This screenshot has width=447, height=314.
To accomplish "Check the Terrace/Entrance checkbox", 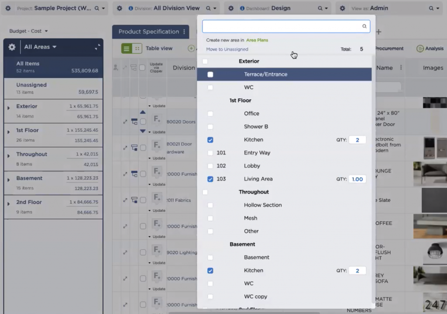I will (x=210, y=74).
